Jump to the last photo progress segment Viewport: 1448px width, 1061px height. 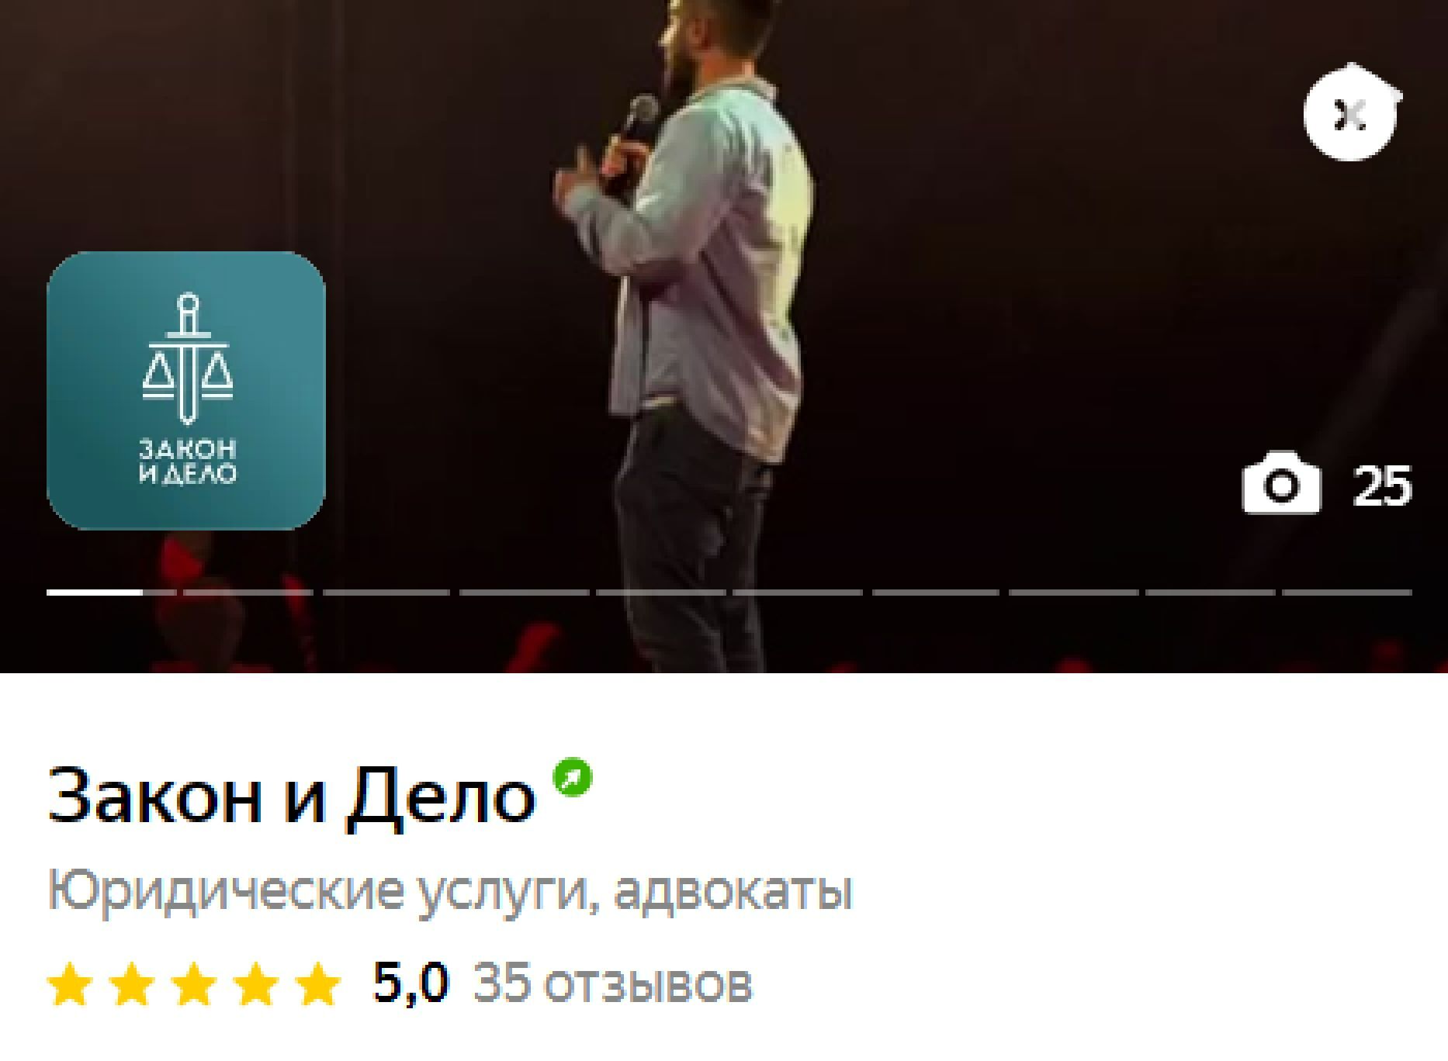pyautogui.click(x=1347, y=593)
